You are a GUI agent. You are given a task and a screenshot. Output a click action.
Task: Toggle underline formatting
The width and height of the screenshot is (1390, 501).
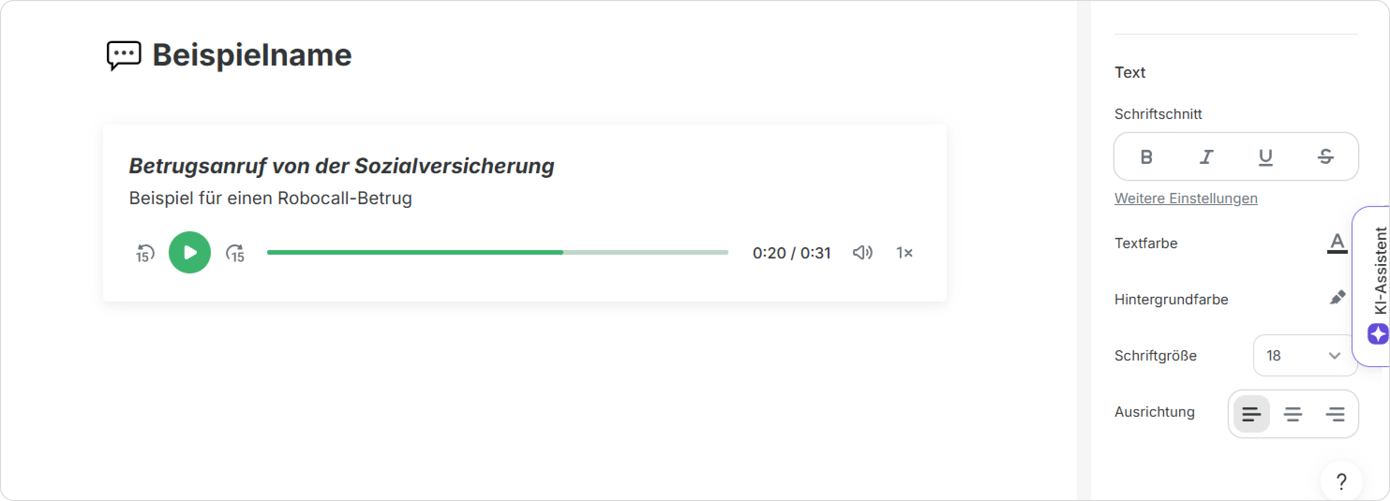(1265, 157)
